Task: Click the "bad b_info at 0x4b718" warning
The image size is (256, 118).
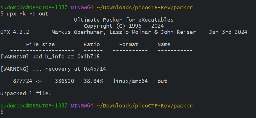Action: click(x=66, y=57)
